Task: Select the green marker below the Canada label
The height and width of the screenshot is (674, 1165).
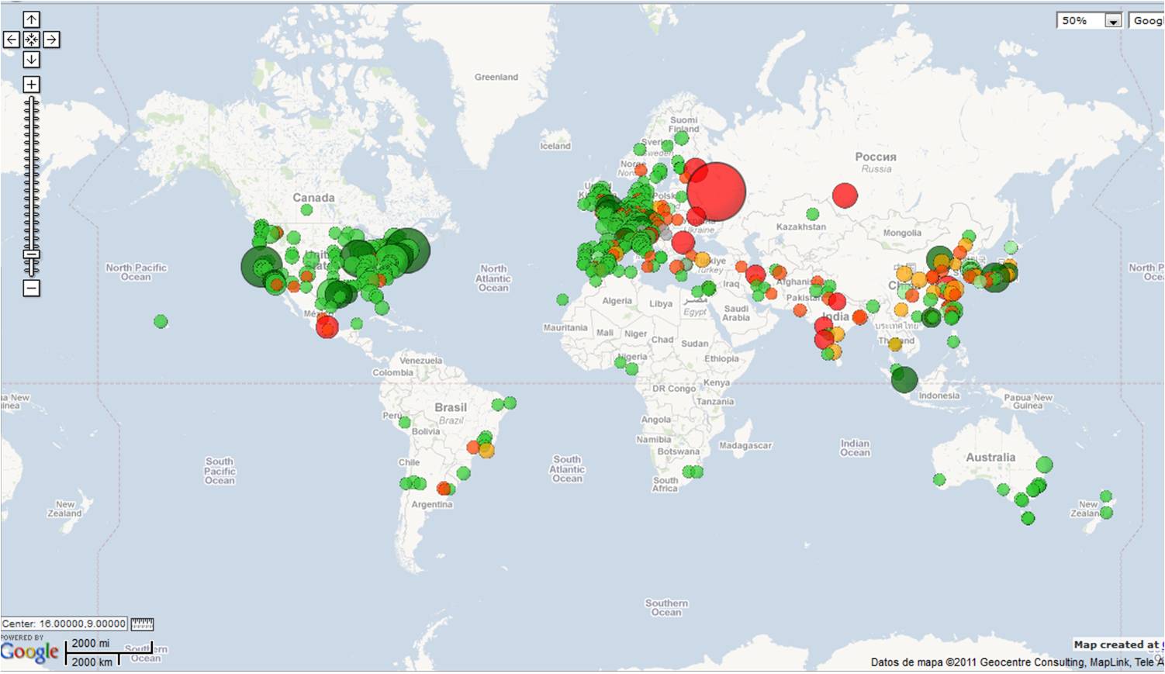Action: (306, 209)
